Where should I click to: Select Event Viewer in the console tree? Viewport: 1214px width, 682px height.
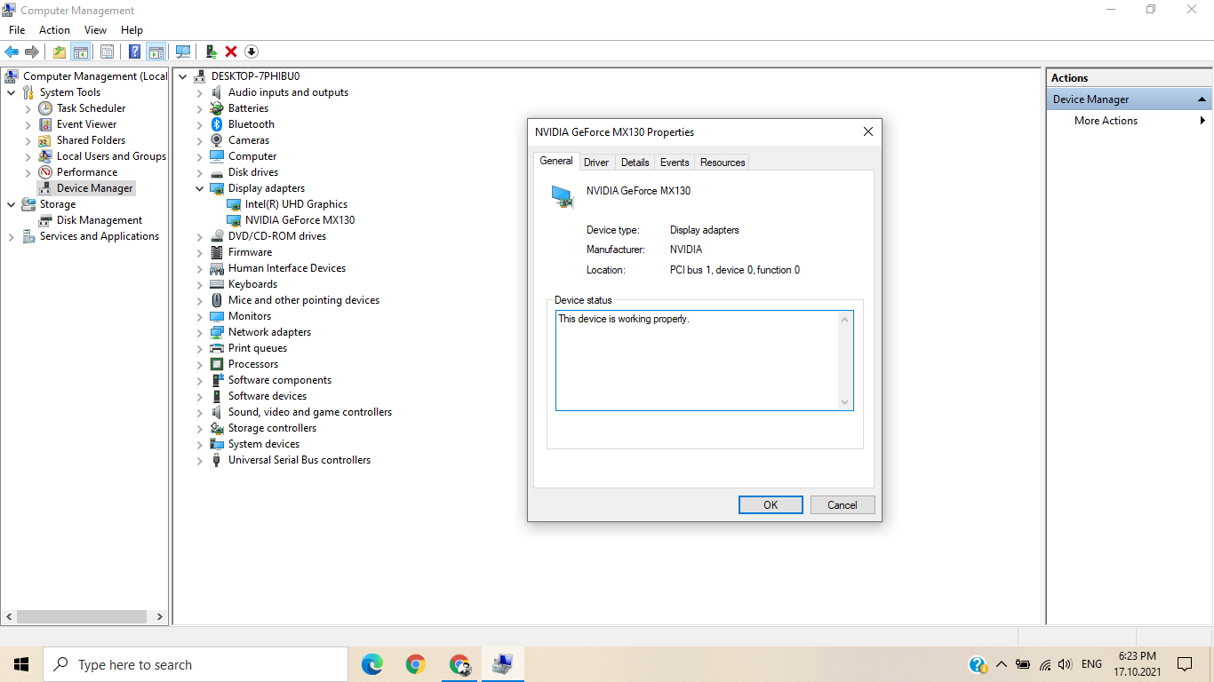tap(86, 124)
